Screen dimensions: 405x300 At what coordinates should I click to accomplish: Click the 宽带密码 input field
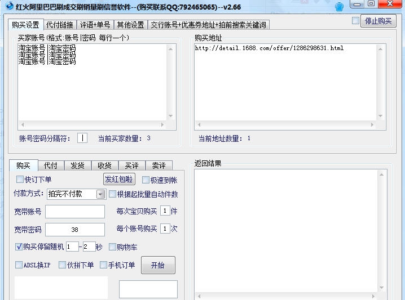point(75,230)
